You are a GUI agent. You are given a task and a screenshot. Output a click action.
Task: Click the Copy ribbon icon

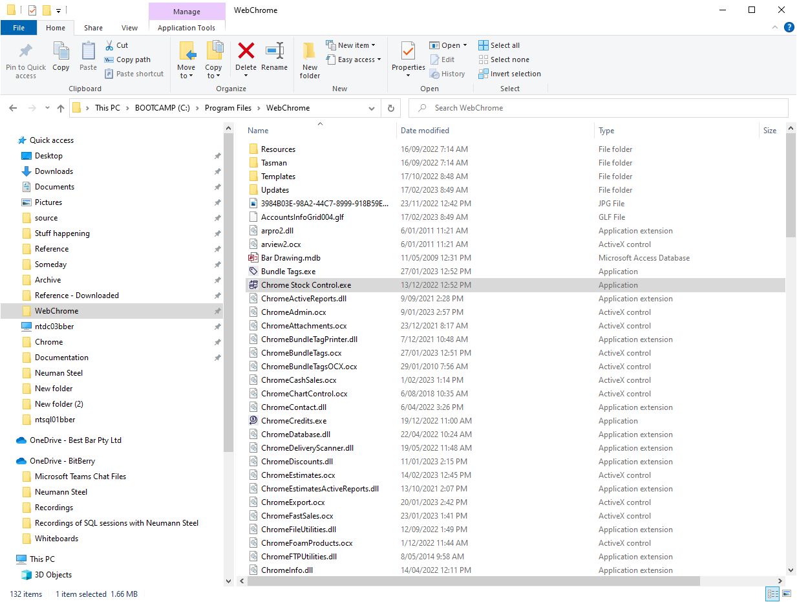[x=61, y=51]
